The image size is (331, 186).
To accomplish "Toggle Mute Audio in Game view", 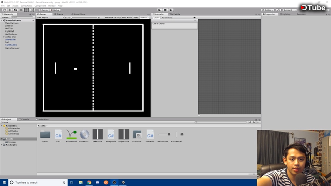I will tap(127, 17).
